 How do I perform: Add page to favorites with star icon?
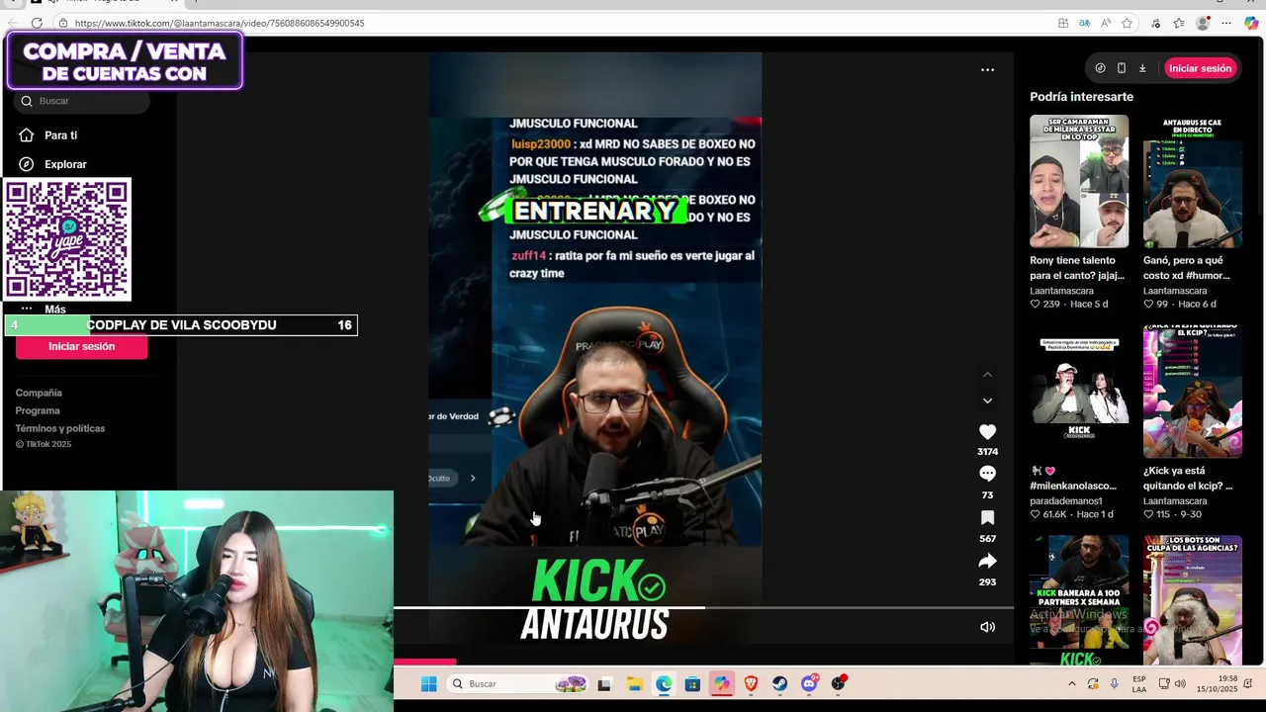pyautogui.click(x=1127, y=23)
